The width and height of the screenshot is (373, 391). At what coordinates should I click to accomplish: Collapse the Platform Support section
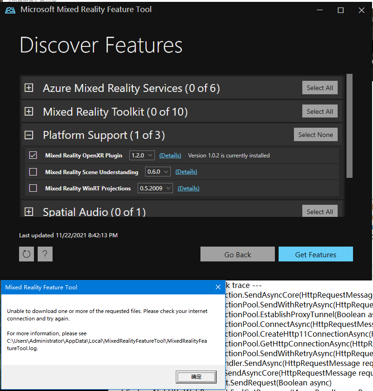pos(29,135)
